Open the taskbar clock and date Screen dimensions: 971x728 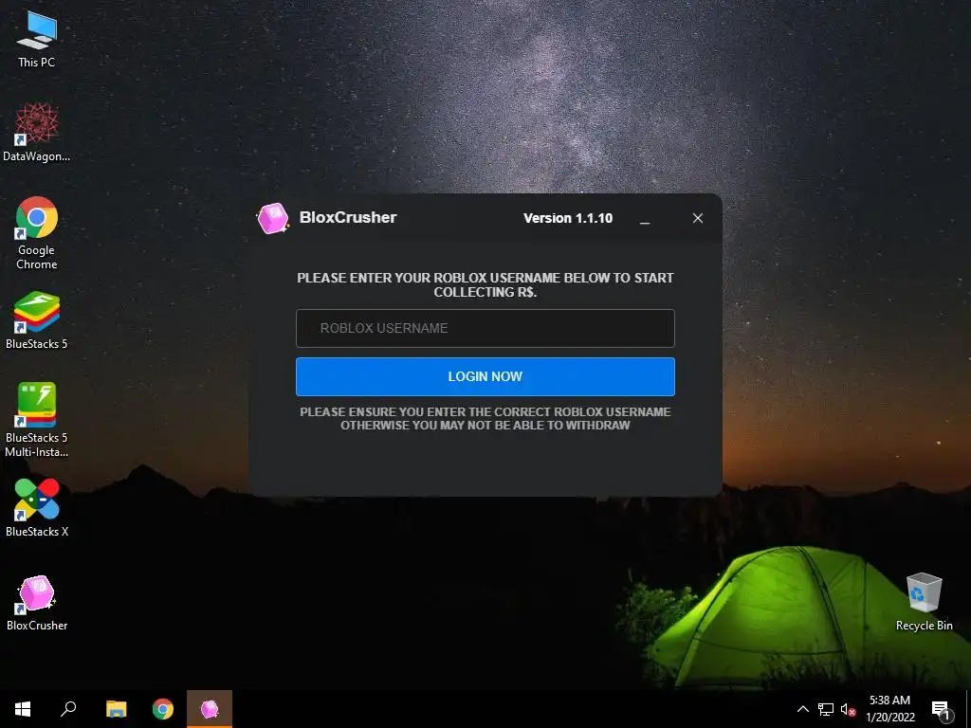click(x=889, y=709)
